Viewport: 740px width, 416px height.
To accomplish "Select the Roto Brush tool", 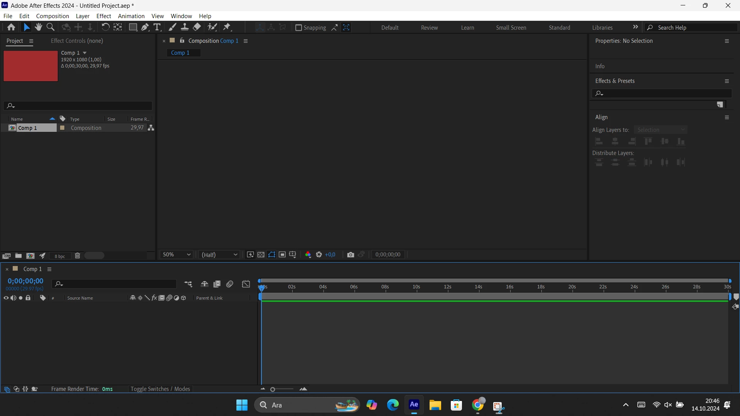I will [x=212, y=27].
